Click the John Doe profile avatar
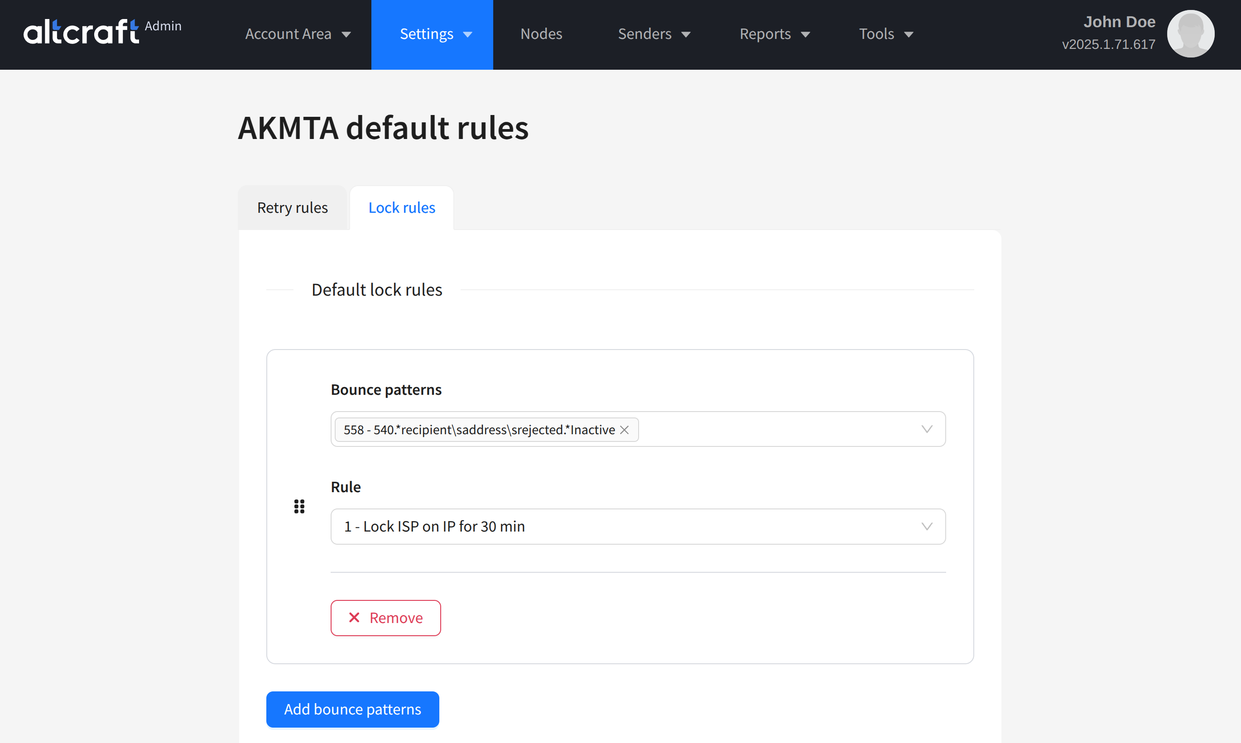Image resolution: width=1241 pixels, height=743 pixels. (x=1190, y=34)
